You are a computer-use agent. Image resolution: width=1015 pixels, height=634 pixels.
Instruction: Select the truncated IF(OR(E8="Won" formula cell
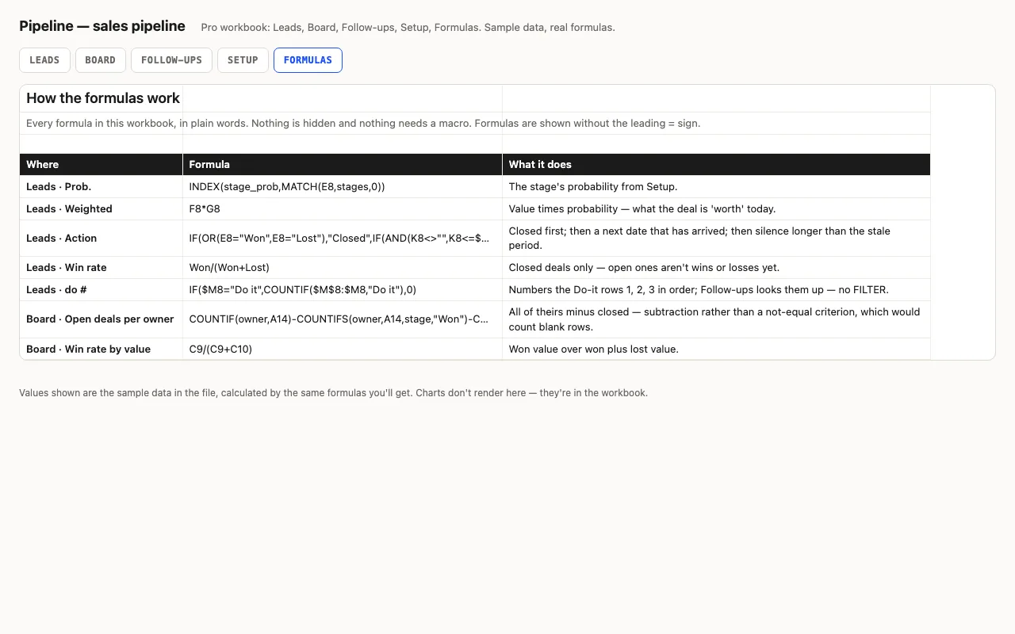coord(343,239)
